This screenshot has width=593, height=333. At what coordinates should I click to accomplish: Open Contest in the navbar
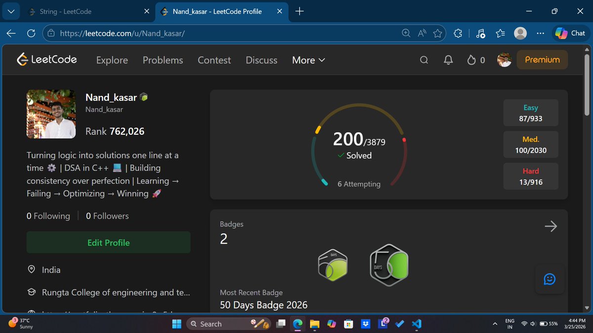tap(214, 60)
